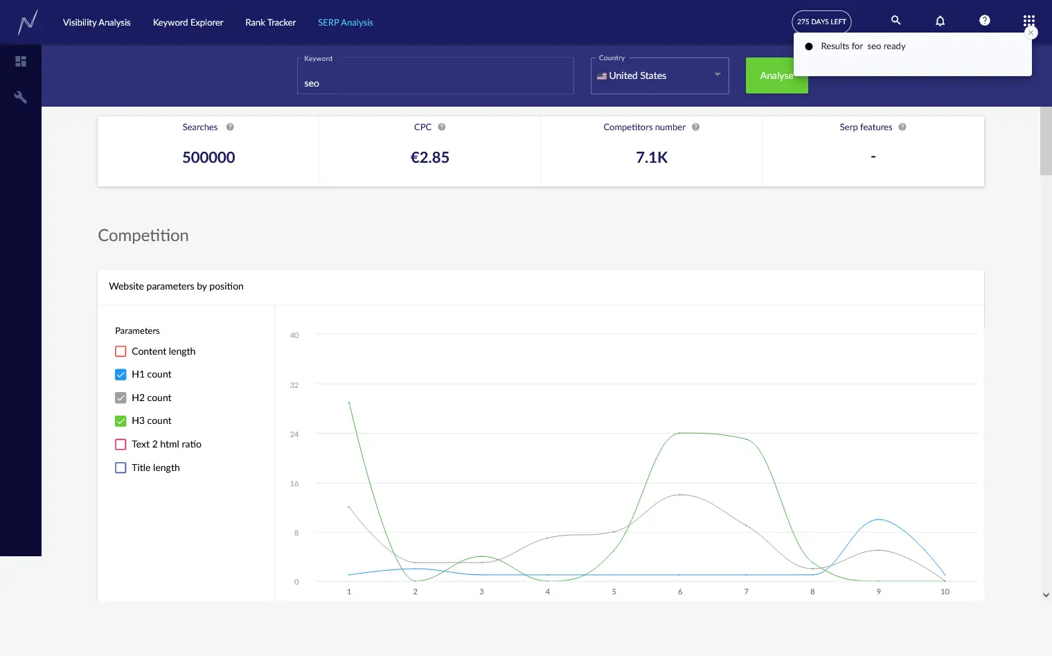Enable the Content length checkbox

(121, 351)
